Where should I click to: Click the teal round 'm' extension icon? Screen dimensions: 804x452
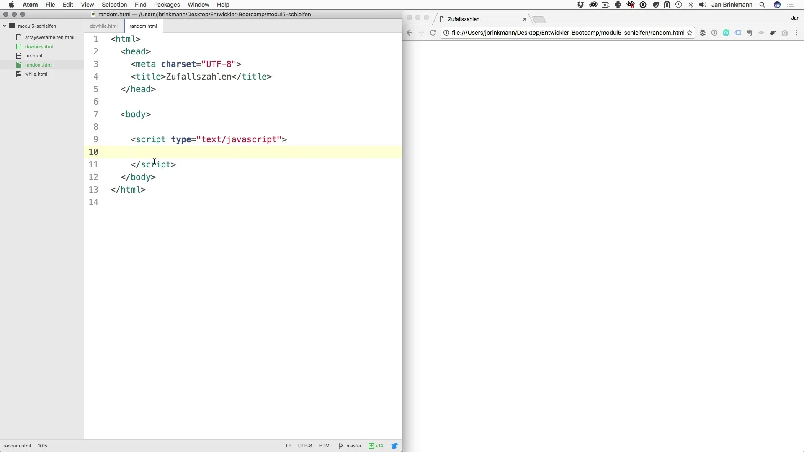click(x=726, y=33)
